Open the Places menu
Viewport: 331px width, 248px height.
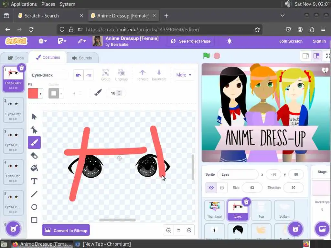point(48,4)
